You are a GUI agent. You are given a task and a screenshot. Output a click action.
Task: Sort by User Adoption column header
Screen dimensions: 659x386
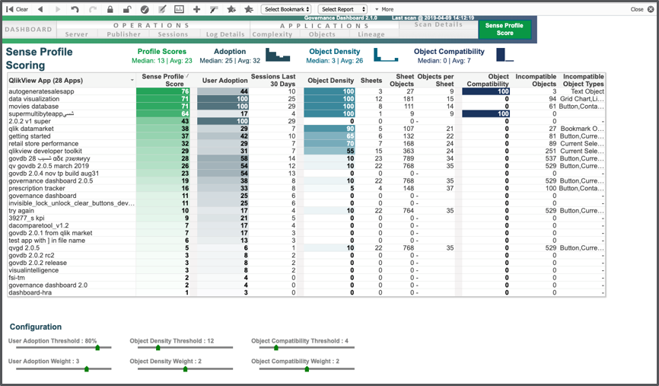coord(224,80)
